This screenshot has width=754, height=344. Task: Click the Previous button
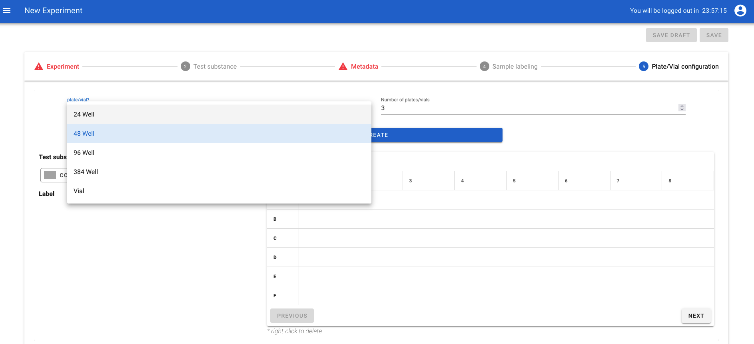coord(292,316)
